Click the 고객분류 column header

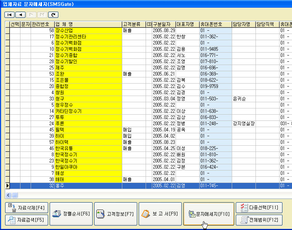(134, 24)
